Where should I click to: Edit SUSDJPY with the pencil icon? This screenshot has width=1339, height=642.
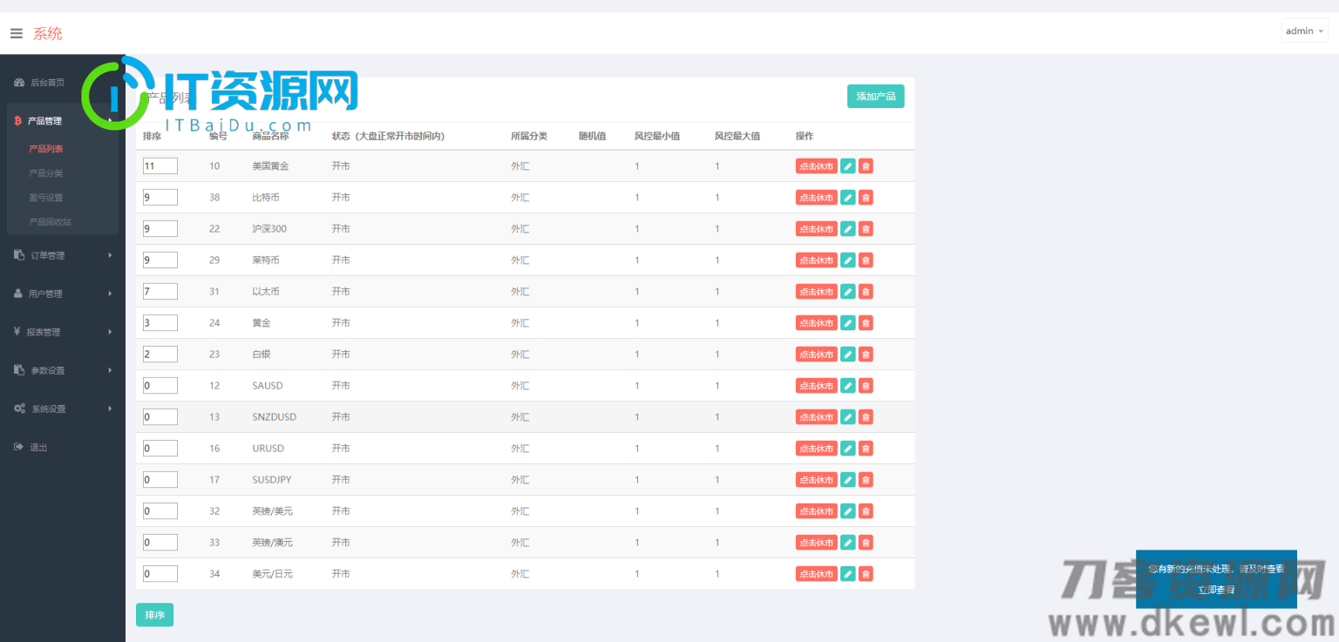(847, 480)
